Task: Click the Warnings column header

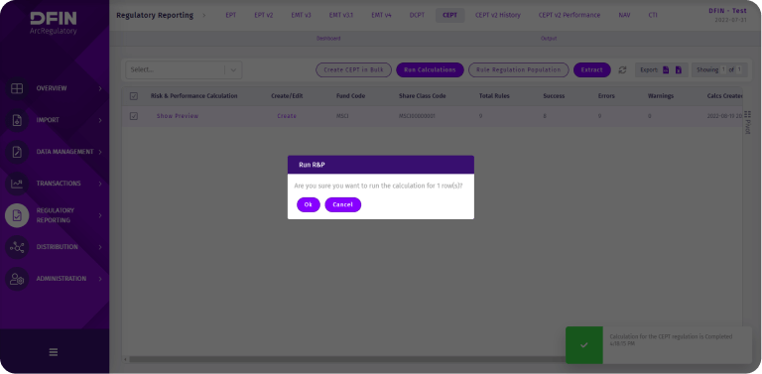Action: (x=661, y=96)
